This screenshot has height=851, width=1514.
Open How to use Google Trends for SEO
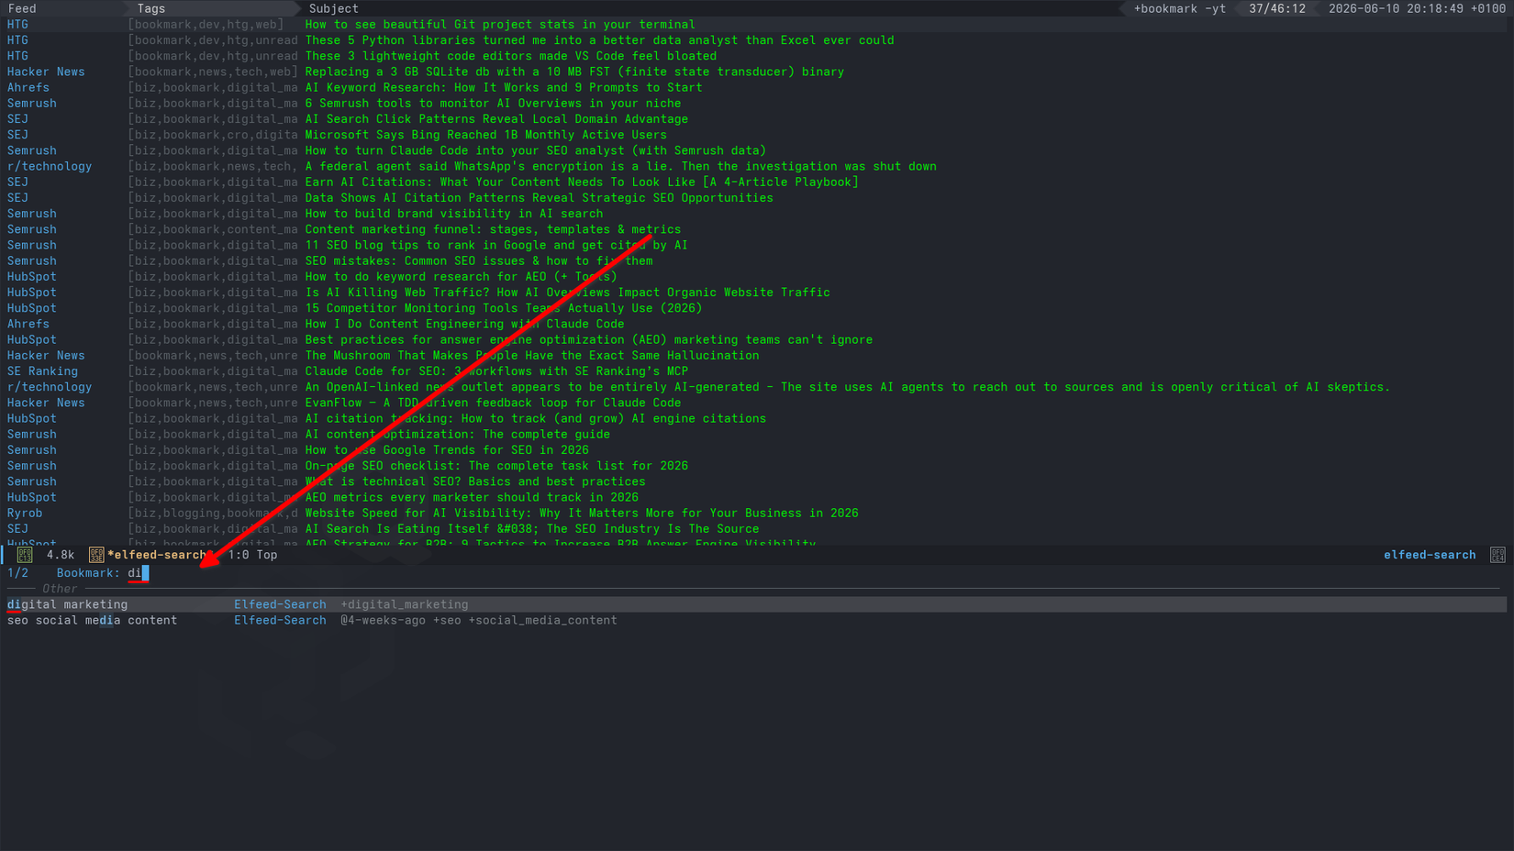click(447, 450)
